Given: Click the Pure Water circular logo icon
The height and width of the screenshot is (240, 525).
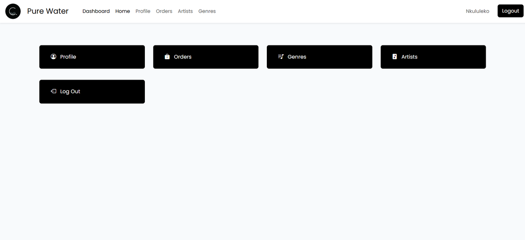Looking at the screenshot, I should 13,11.
